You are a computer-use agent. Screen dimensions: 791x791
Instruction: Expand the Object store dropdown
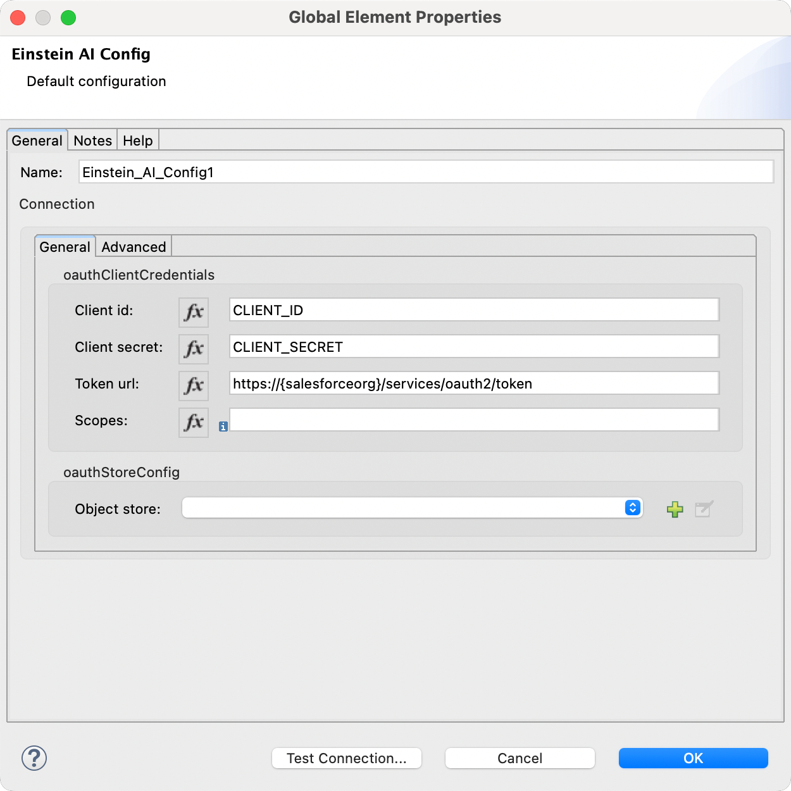[633, 508]
